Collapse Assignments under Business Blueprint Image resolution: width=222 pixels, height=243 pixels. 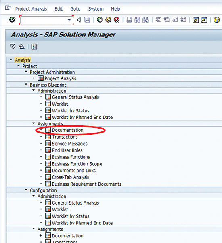pyautogui.click(x=34, y=123)
